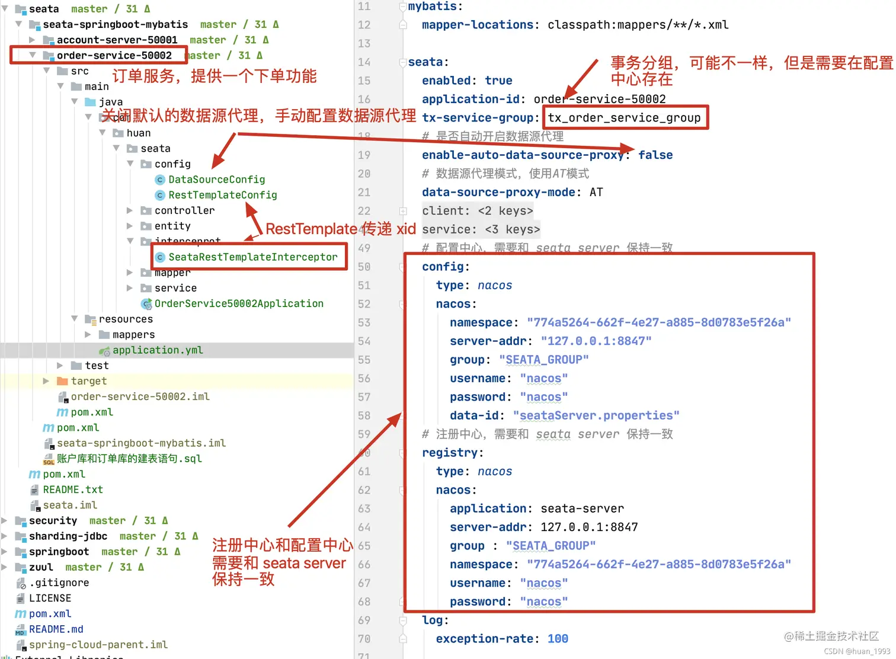The width and height of the screenshot is (896, 659).
Task: Expand the entity package node
Action: click(130, 226)
